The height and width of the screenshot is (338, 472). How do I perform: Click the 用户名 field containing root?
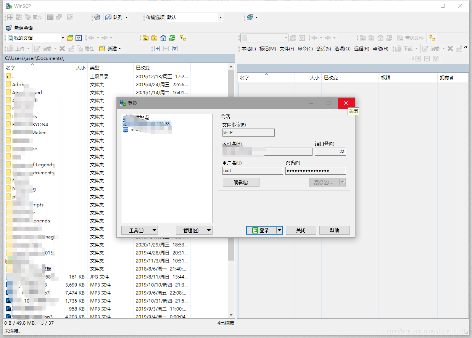pyautogui.click(x=253, y=171)
